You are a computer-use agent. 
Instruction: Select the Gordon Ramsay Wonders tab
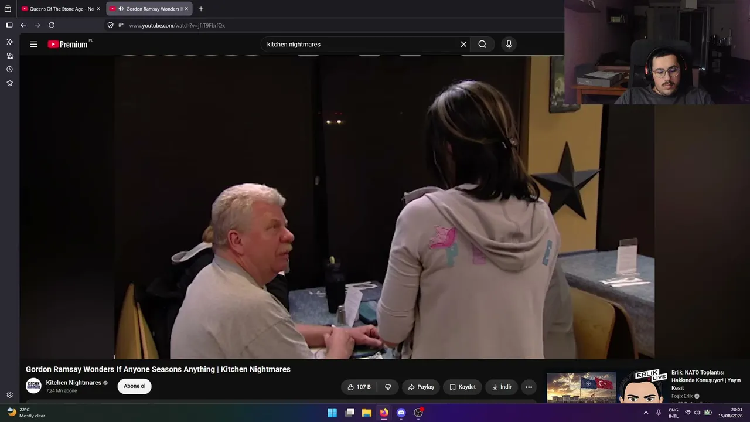point(149,9)
